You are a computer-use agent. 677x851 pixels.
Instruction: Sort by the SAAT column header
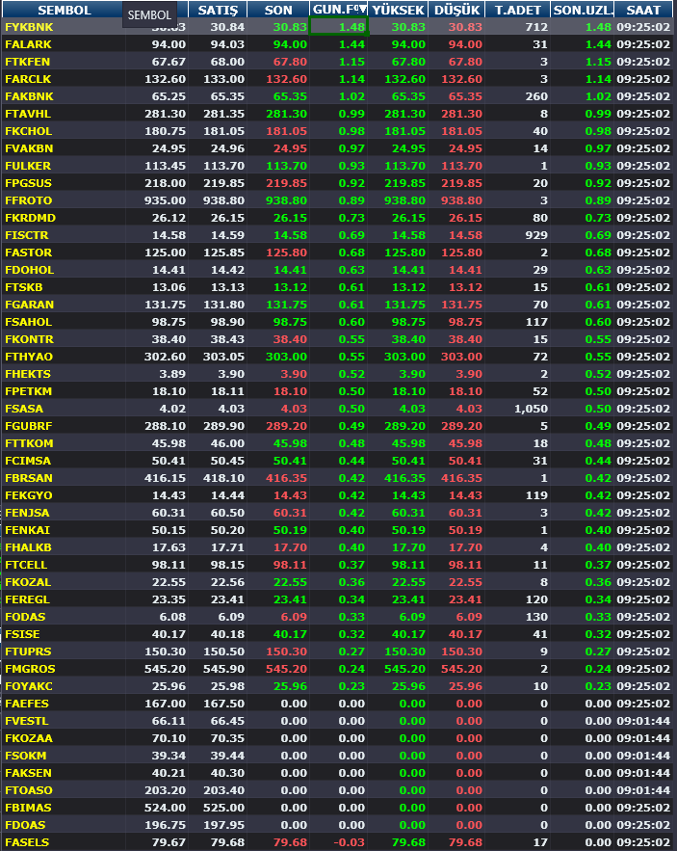pos(644,10)
